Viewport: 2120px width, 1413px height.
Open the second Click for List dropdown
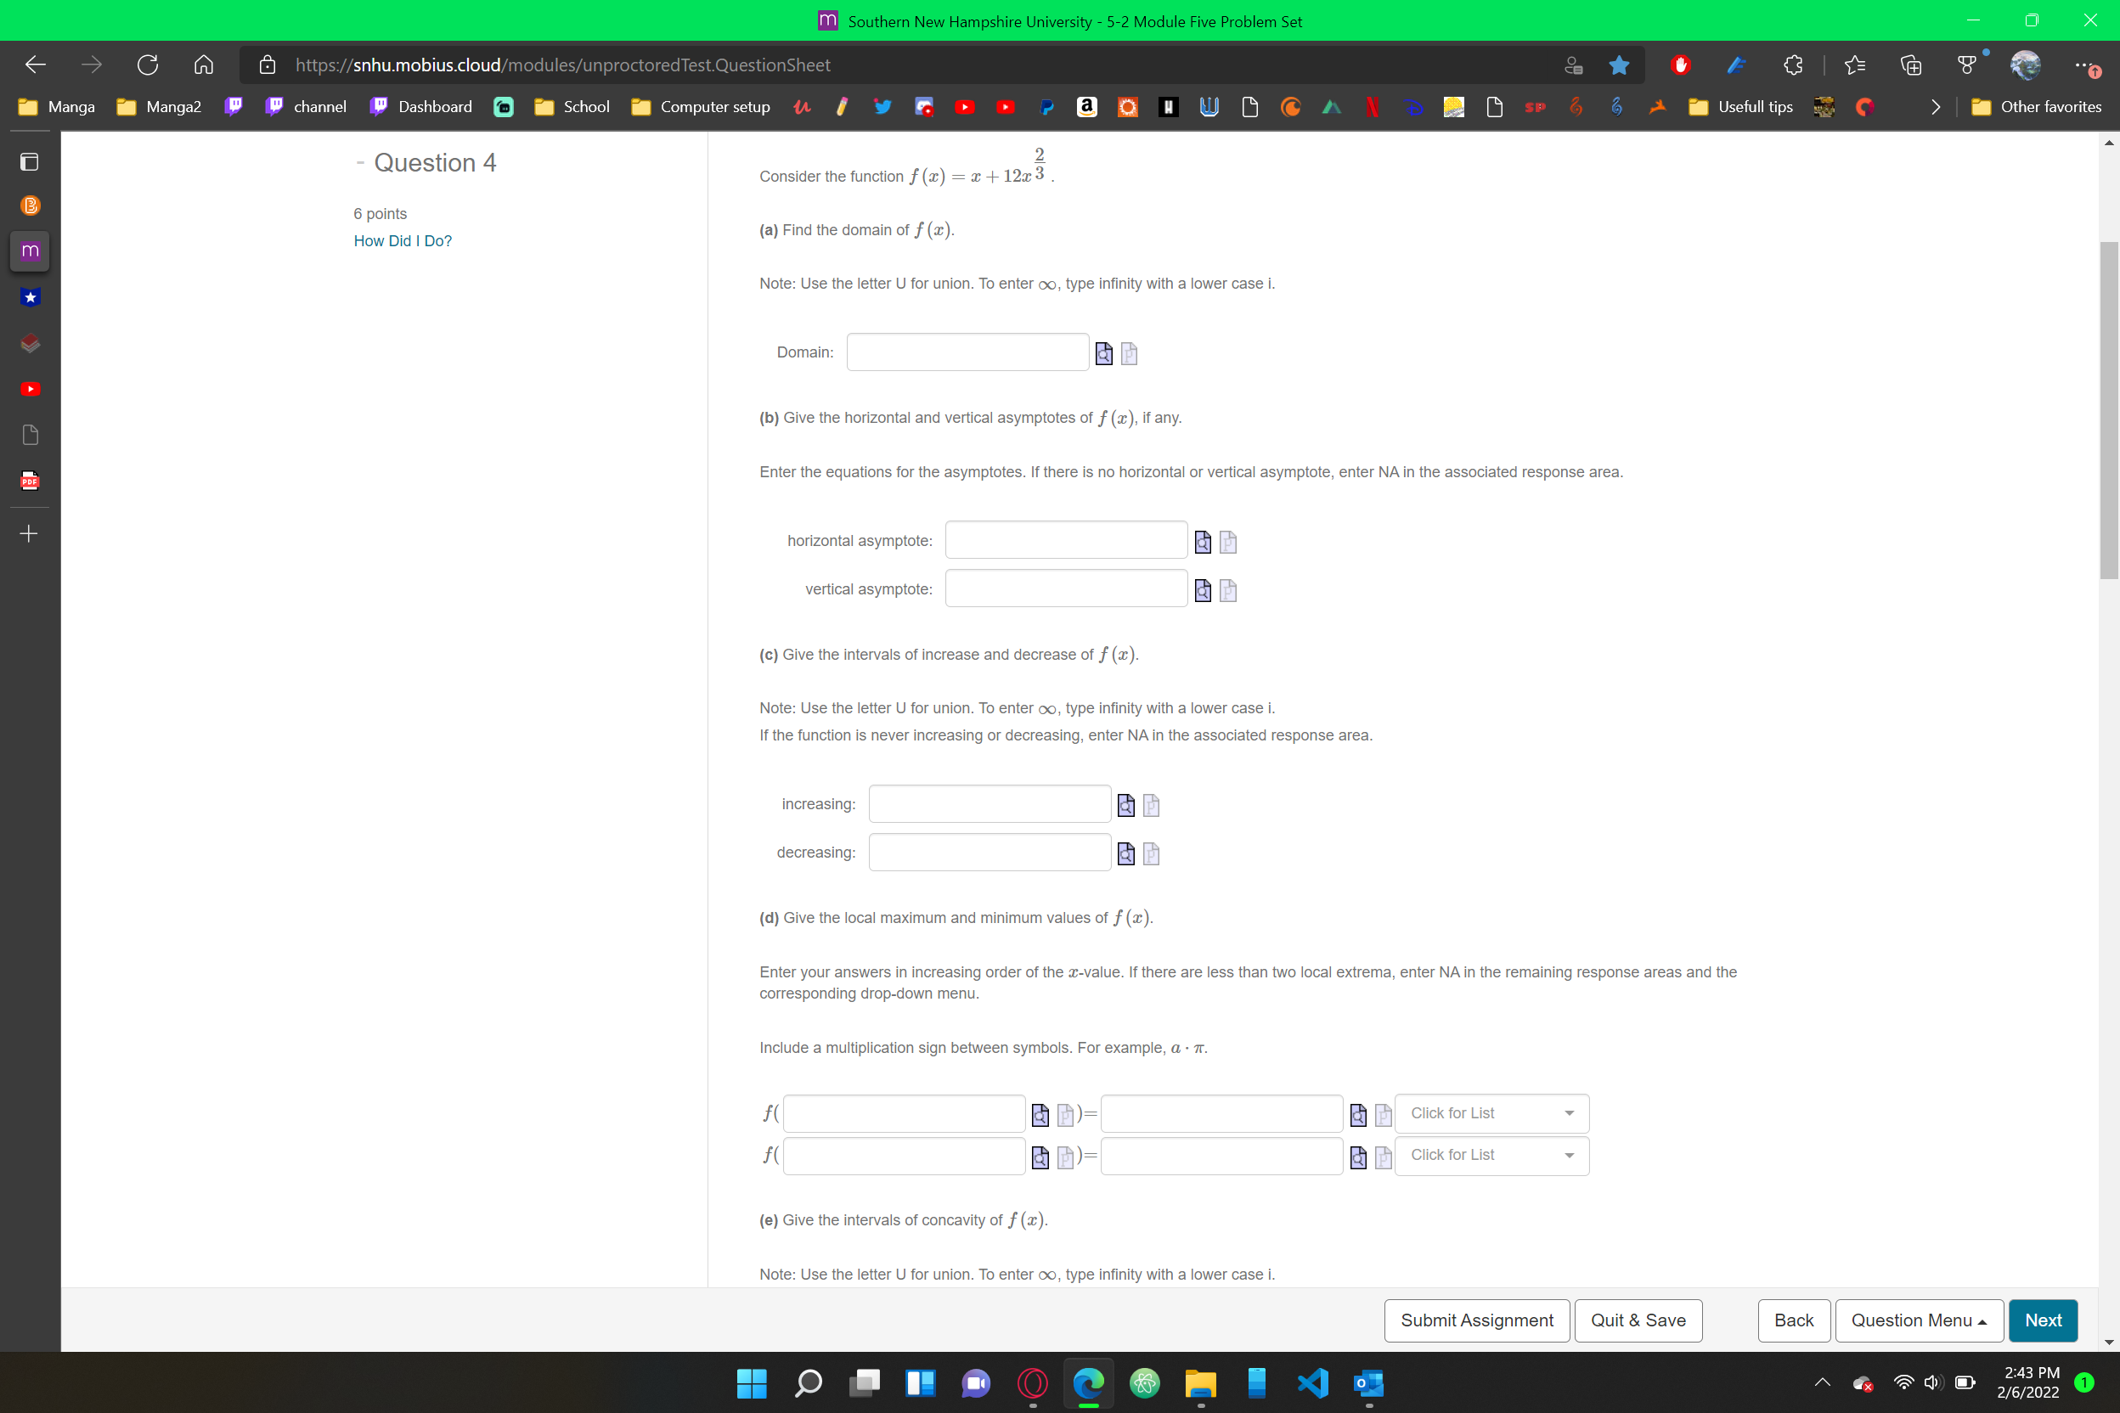point(1491,1155)
